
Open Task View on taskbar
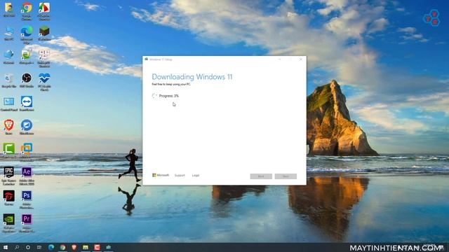pos(39,247)
